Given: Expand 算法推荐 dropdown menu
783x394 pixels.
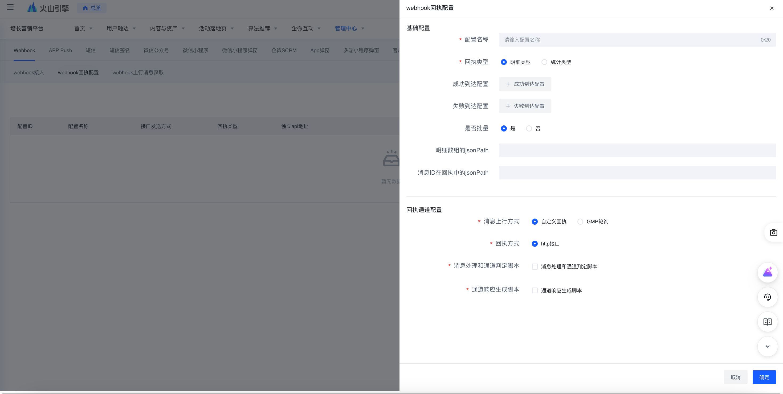Looking at the screenshot, I should pyautogui.click(x=262, y=28).
